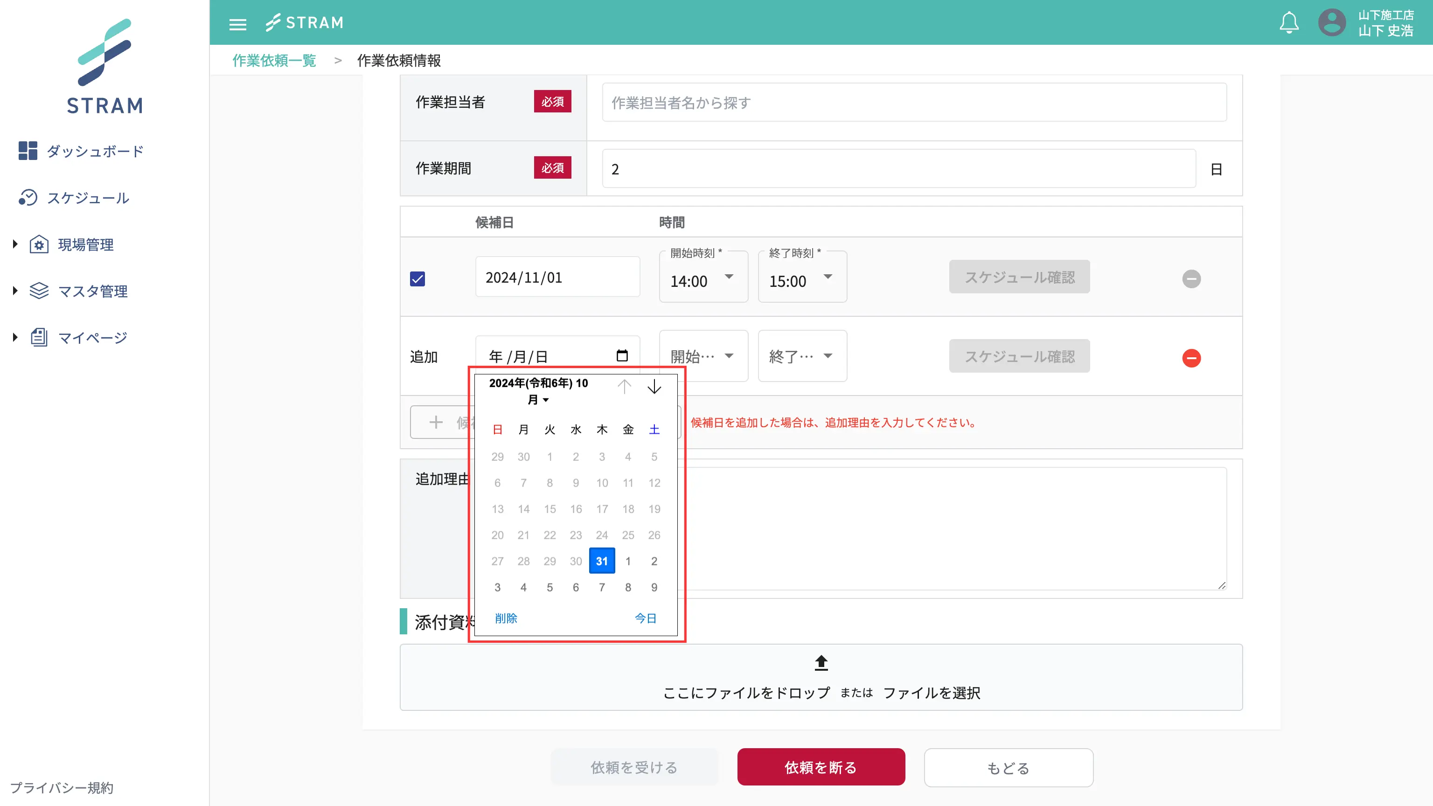Viewport: 1433px width, 806px height.
Task: Open the 開始時刻 14:00 dropdown
Action: pyautogui.click(x=703, y=278)
